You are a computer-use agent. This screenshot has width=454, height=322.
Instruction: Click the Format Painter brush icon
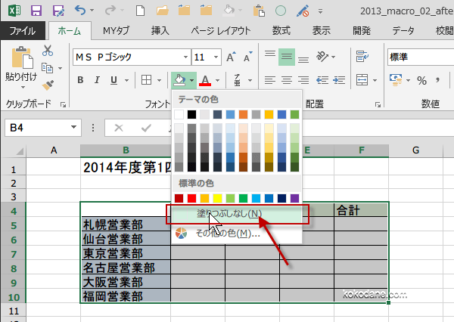(48, 85)
